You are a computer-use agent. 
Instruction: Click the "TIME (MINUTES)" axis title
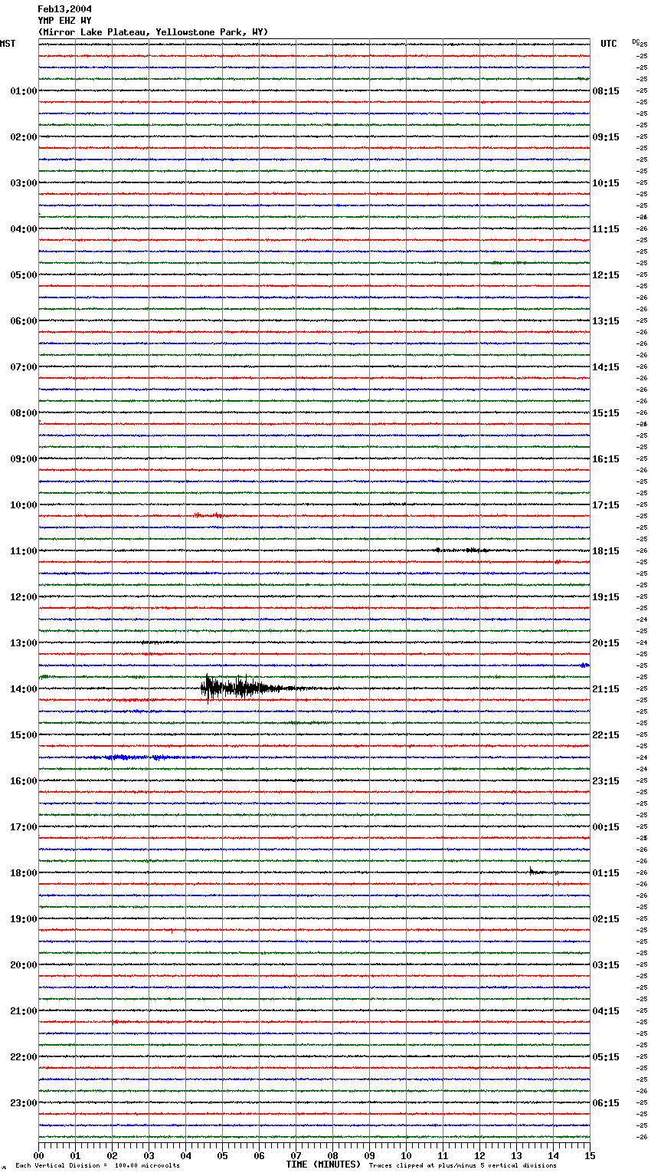click(323, 1165)
